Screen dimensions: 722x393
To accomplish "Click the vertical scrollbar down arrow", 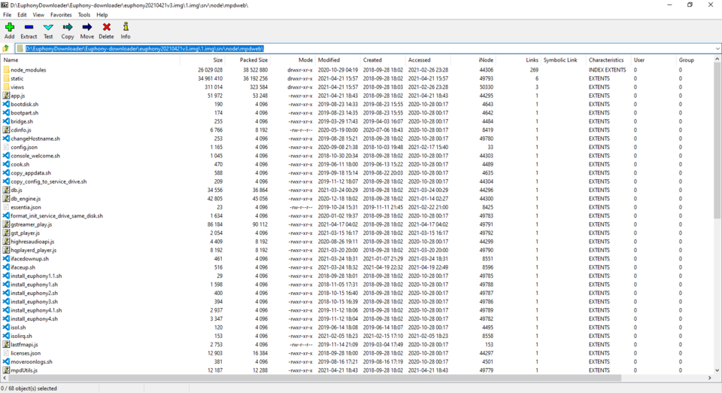I will coord(717,370).
